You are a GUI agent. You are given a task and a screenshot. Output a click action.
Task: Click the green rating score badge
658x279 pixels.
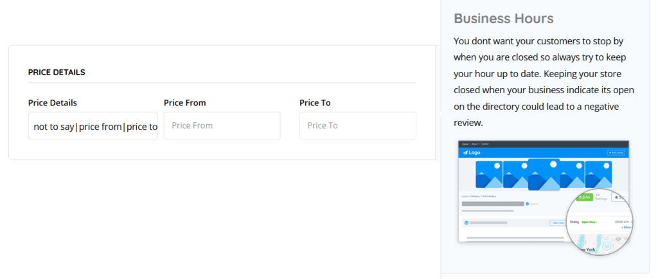point(585,197)
